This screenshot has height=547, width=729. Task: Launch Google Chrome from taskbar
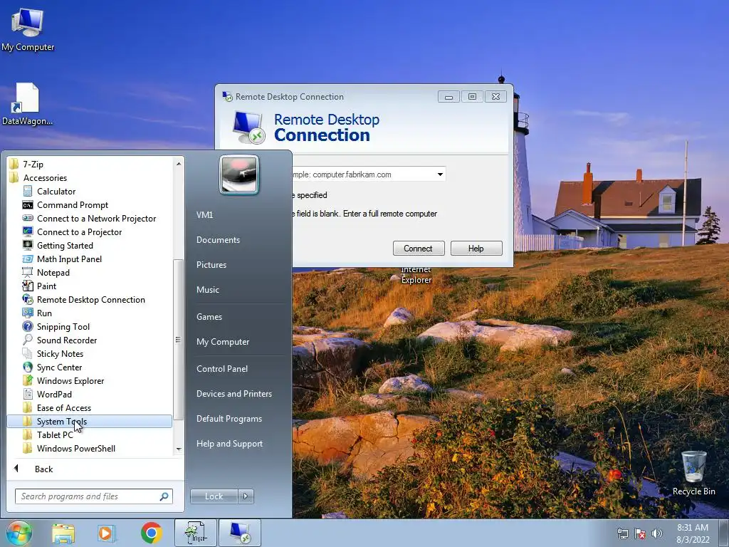pos(151,533)
